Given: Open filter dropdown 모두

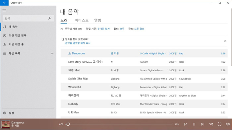Looking at the screenshot, I should (x=122, y=29).
